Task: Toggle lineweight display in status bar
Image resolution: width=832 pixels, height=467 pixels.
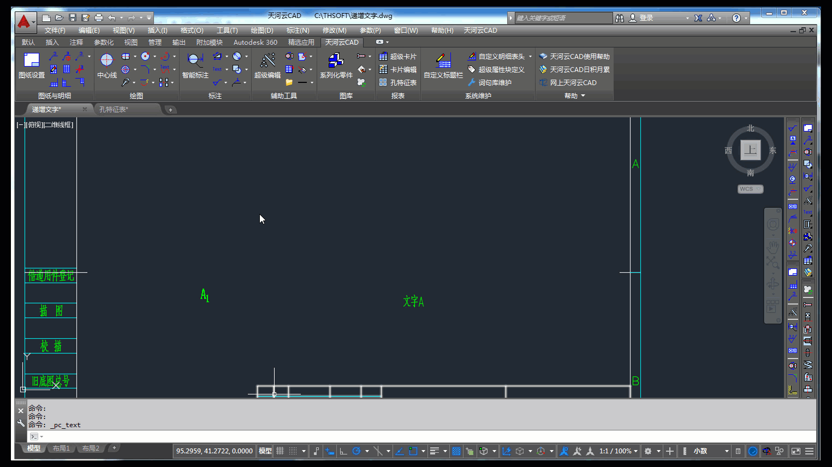Action: [x=435, y=451]
